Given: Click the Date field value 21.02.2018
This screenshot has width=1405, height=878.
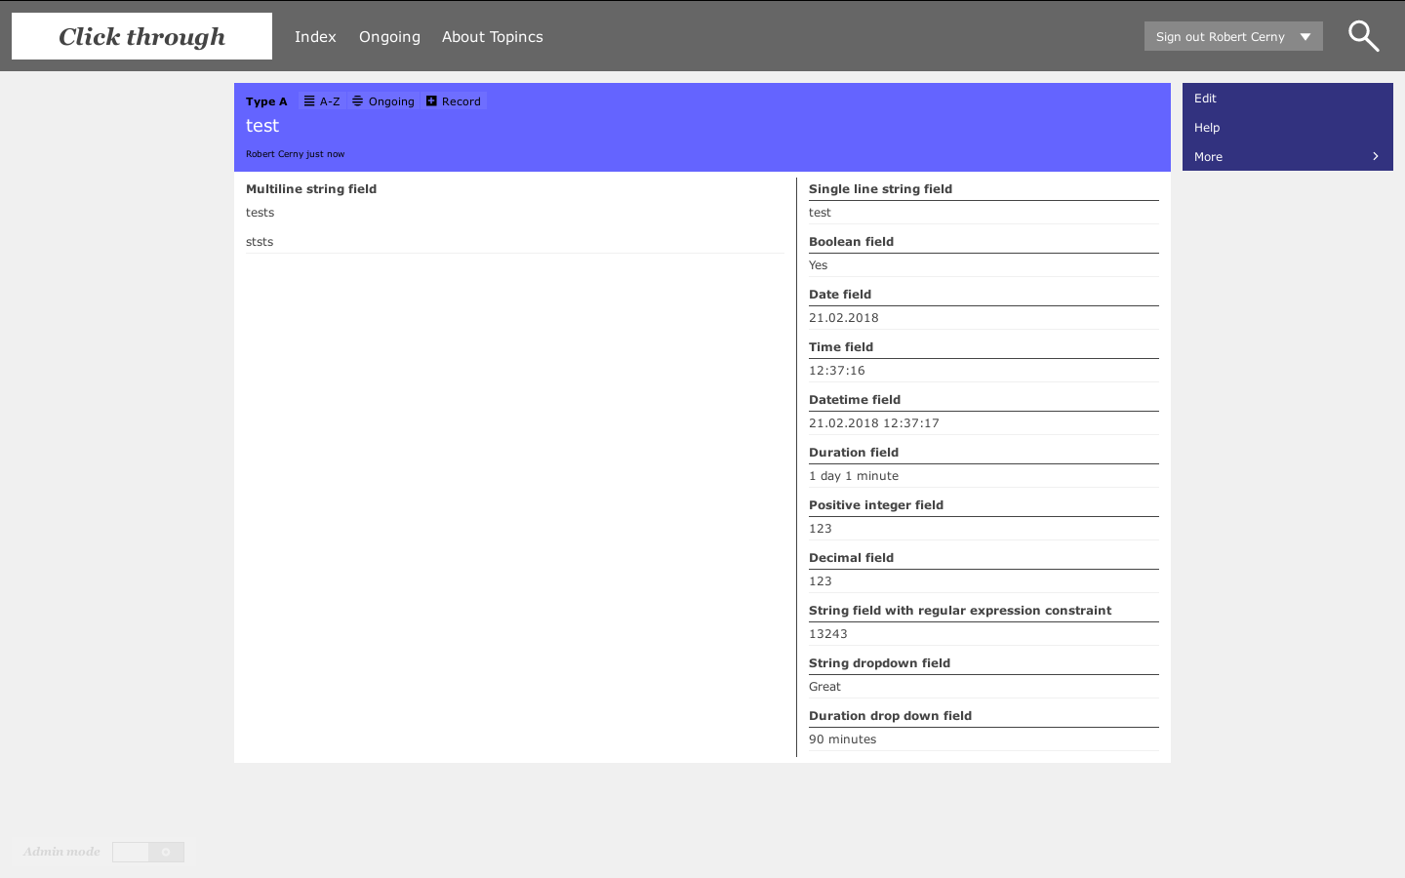Looking at the screenshot, I should [x=843, y=318].
